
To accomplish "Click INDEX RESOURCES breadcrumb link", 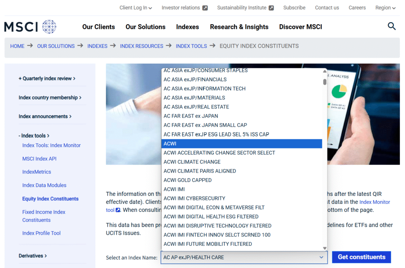I will (142, 46).
